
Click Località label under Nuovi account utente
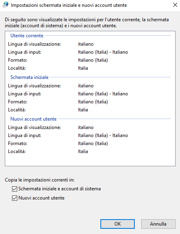coord(17,151)
